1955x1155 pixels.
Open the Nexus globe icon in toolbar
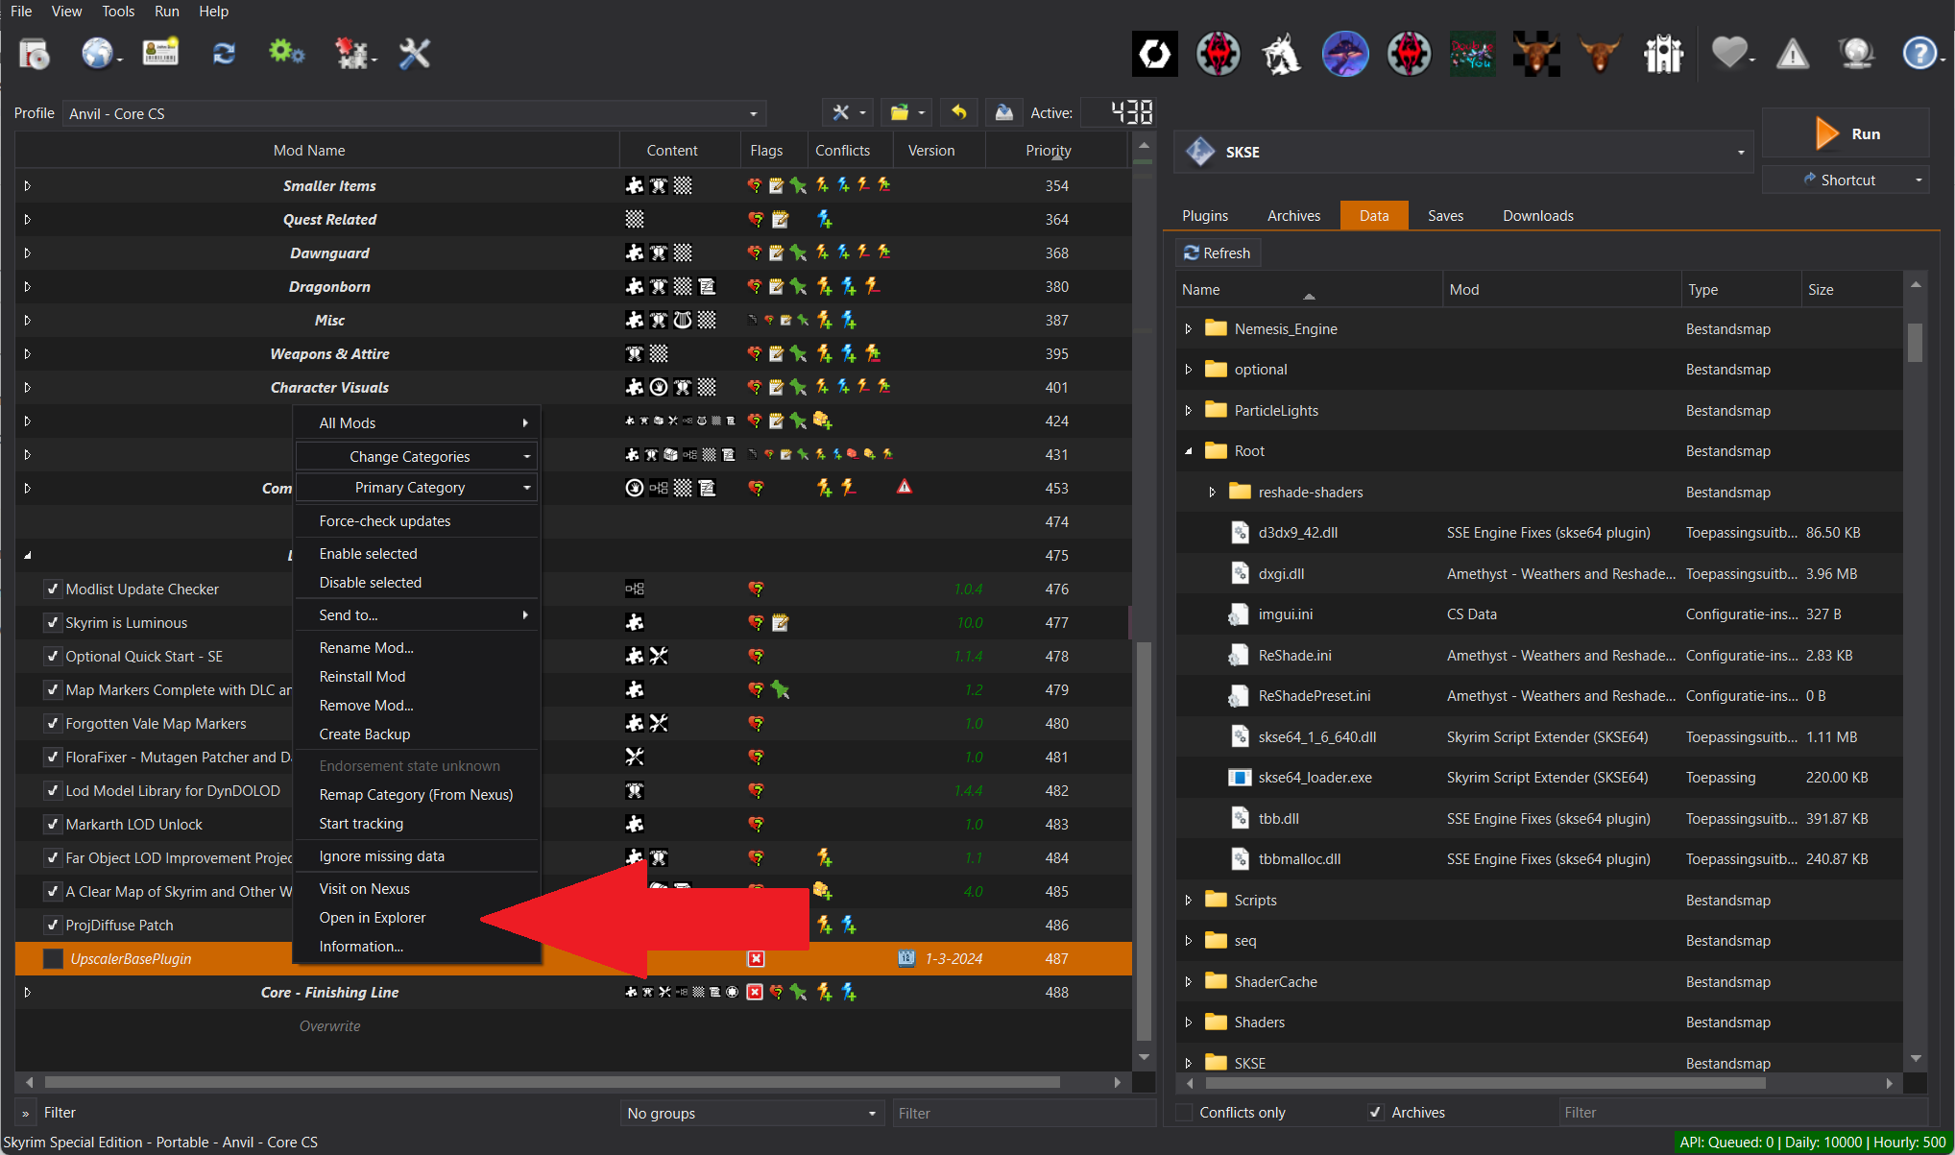(x=98, y=54)
